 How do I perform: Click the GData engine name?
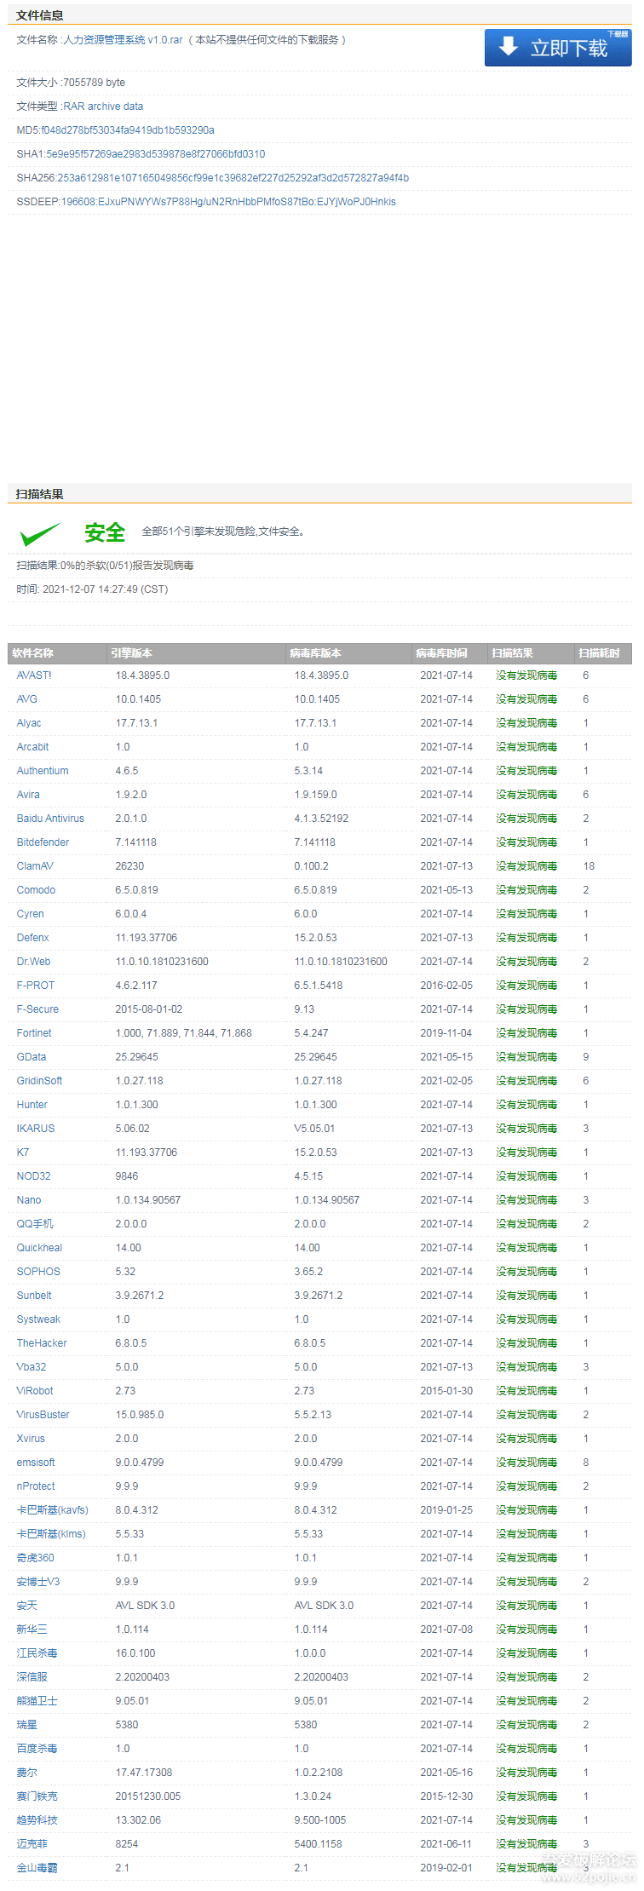(32, 1057)
